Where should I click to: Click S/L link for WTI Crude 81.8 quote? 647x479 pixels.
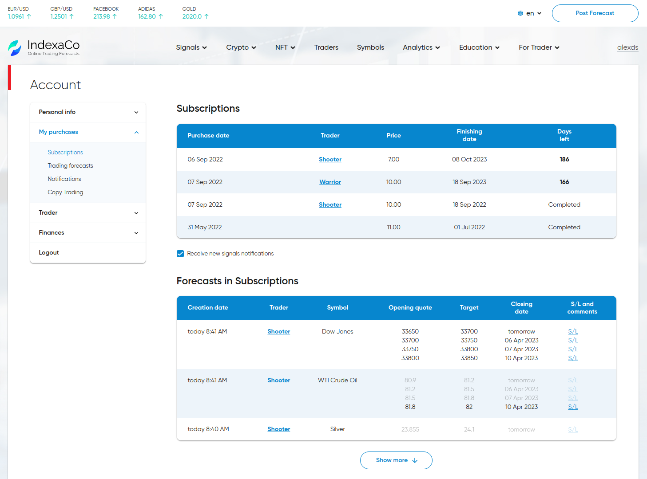tap(573, 407)
